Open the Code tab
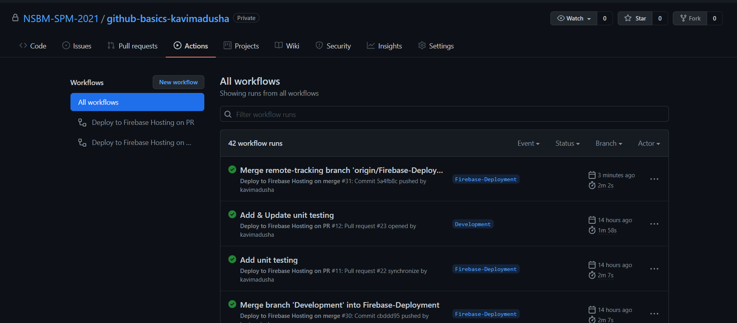 point(33,46)
